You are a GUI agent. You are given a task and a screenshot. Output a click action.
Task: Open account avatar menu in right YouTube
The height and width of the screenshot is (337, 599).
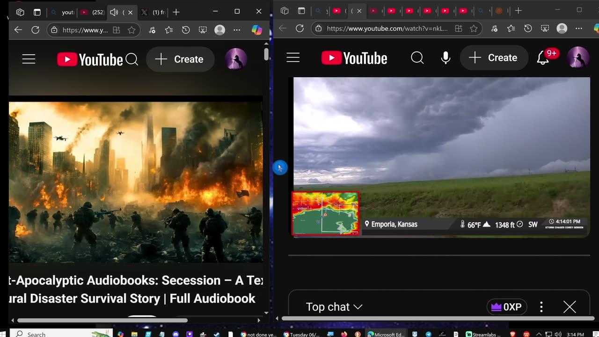(578, 58)
